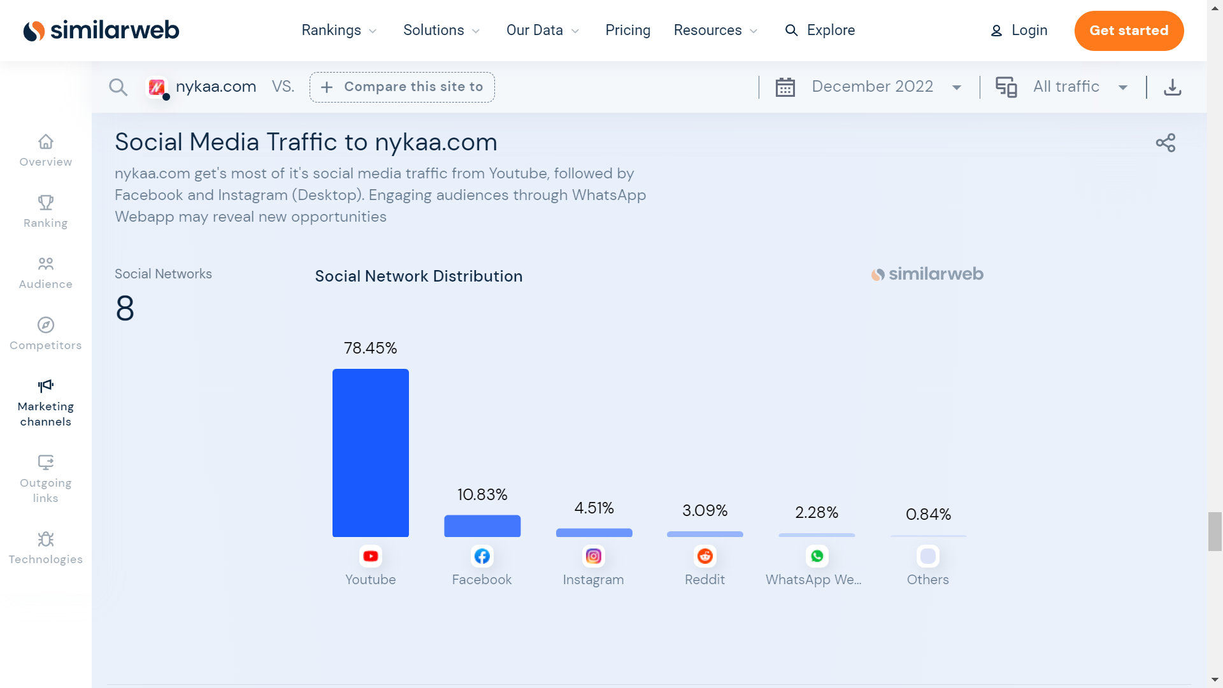Click the Reddit label

coord(705,580)
